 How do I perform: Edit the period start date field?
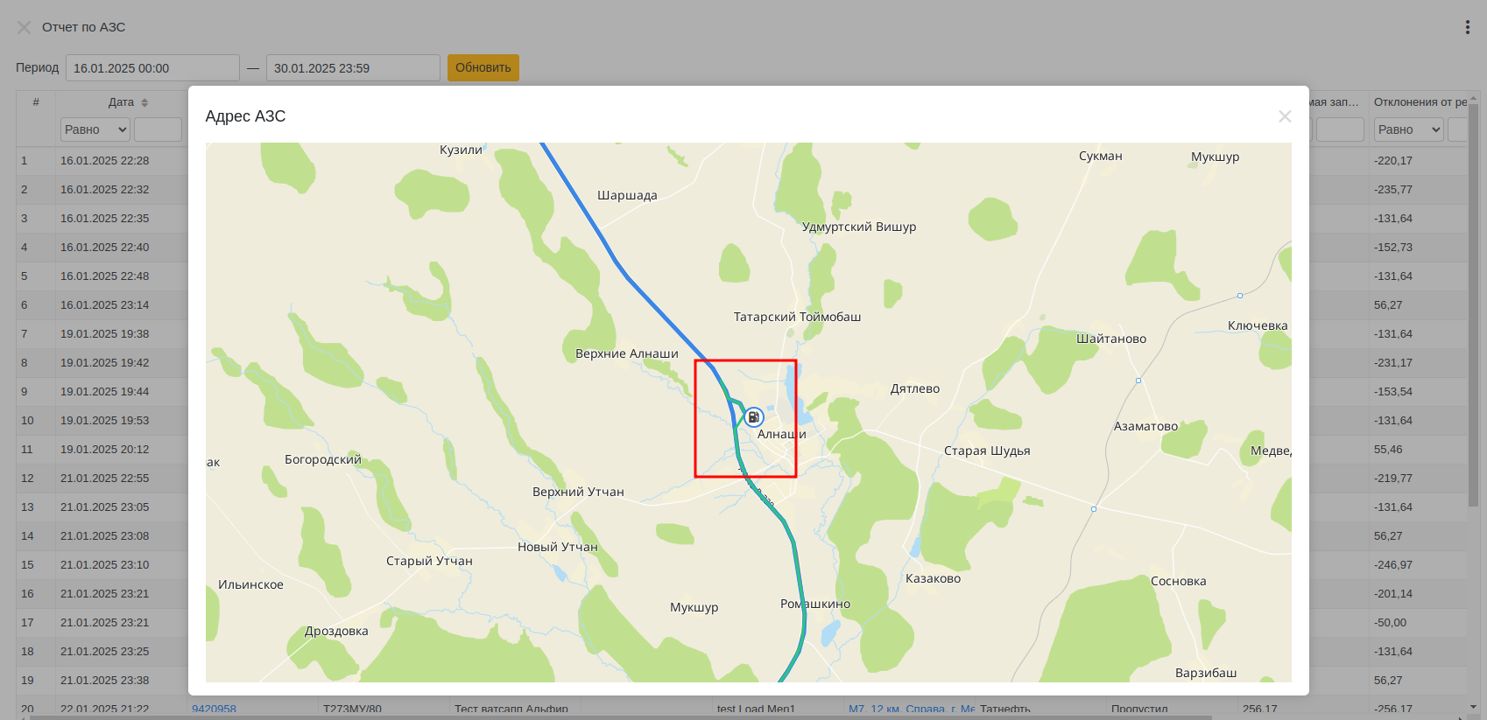pos(152,67)
